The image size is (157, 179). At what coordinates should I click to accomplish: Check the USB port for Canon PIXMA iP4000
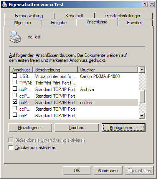[x=15, y=76]
